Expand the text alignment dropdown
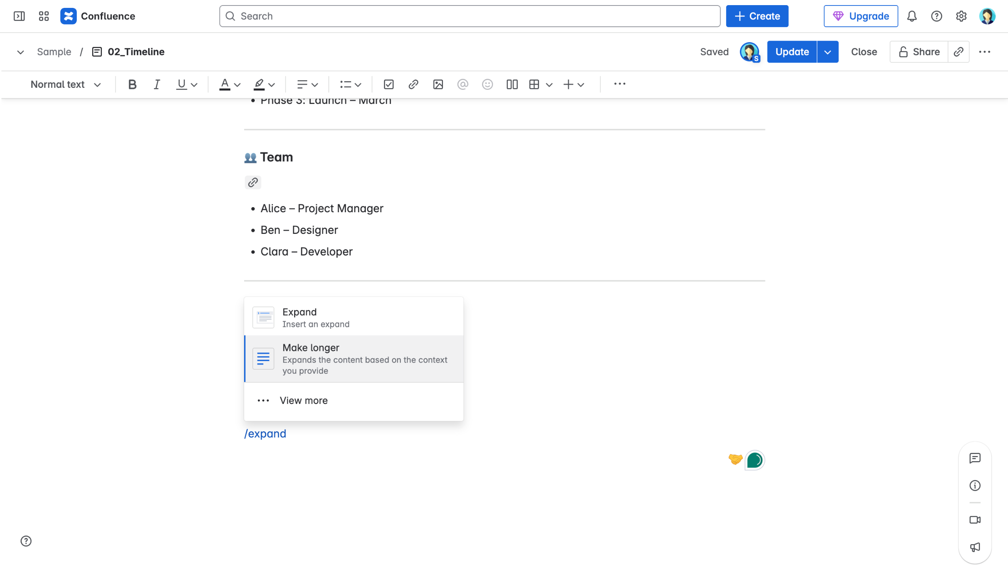Screen dimensions: 1008x569 [308, 84]
